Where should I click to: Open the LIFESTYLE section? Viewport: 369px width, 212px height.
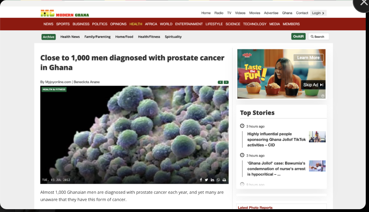pos(214,24)
